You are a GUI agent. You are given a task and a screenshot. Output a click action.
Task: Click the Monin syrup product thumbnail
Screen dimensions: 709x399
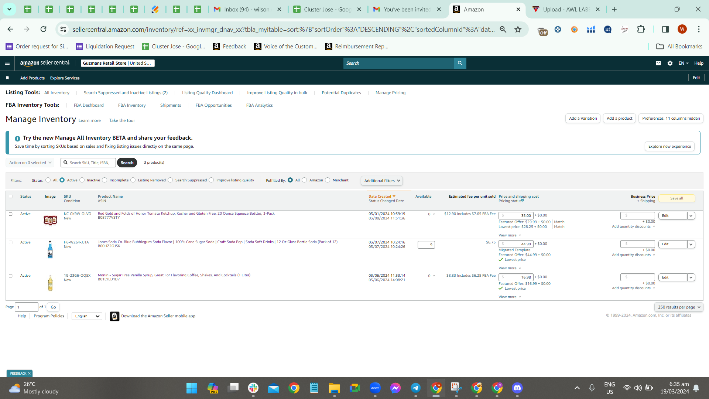pyautogui.click(x=50, y=283)
